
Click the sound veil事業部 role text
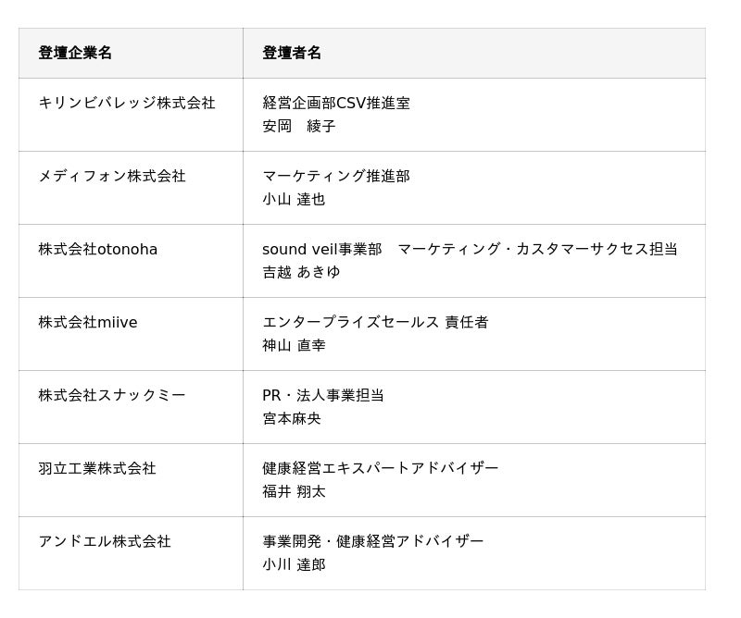321,249
